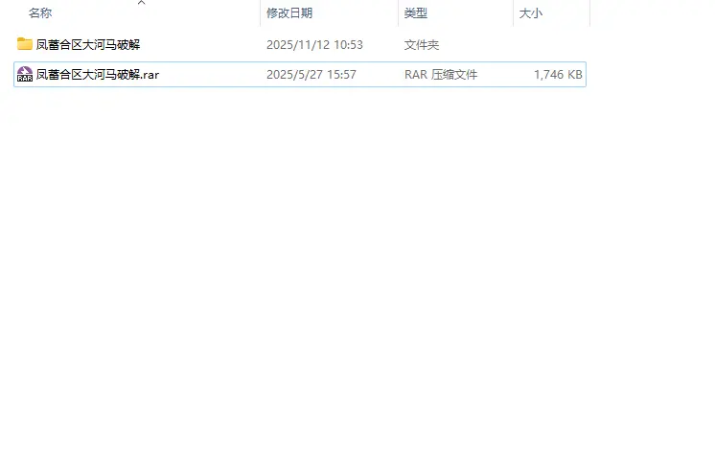Sort files by 修改日期 column header

click(x=289, y=13)
